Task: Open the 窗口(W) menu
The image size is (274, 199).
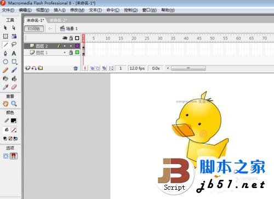Action: point(150,10)
